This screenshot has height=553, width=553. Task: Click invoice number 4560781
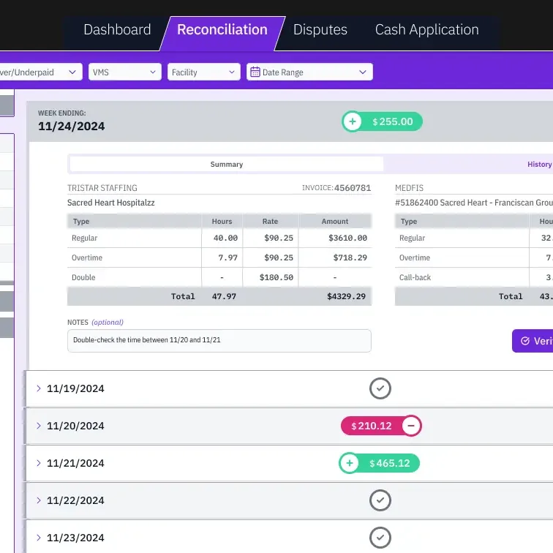[353, 188]
